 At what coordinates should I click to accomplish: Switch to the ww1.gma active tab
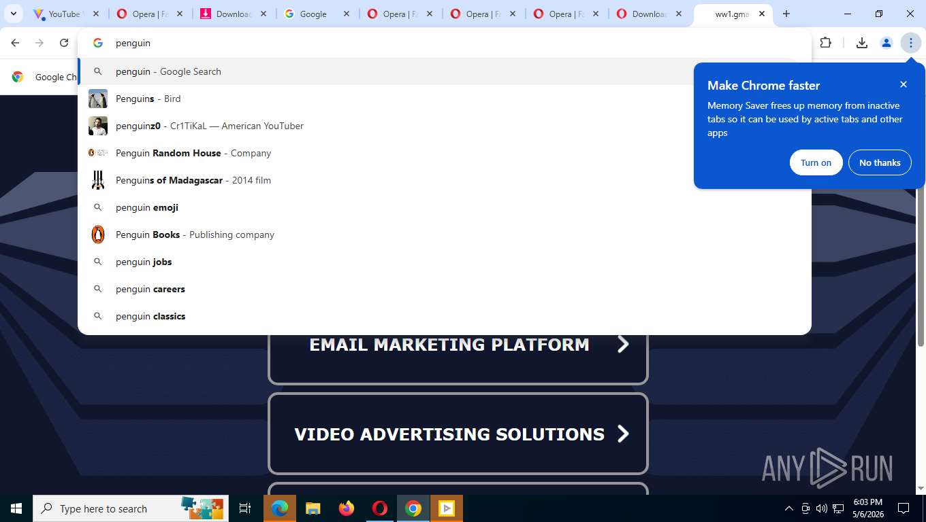[x=732, y=14]
